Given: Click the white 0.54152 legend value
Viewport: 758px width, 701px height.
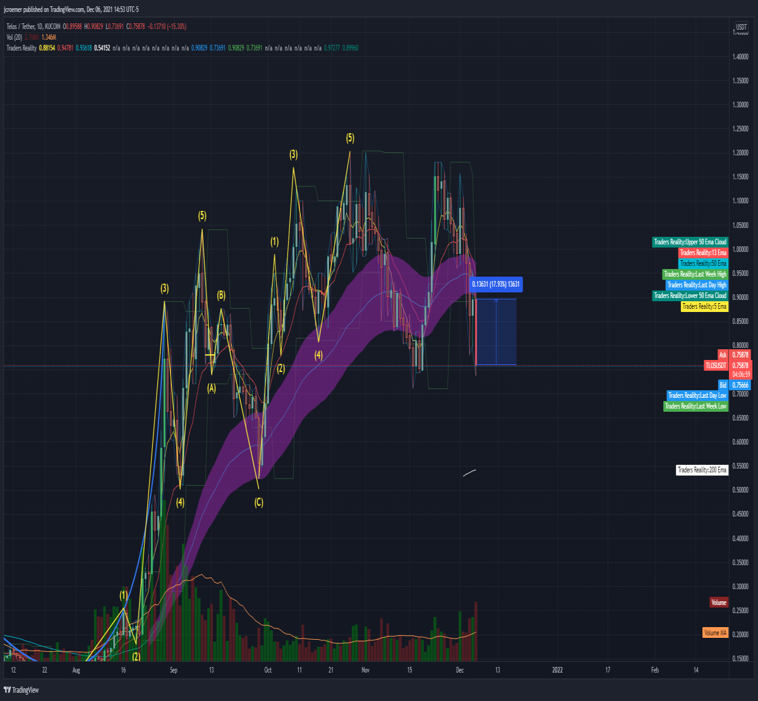Looking at the screenshot, I should coord(104,47).
